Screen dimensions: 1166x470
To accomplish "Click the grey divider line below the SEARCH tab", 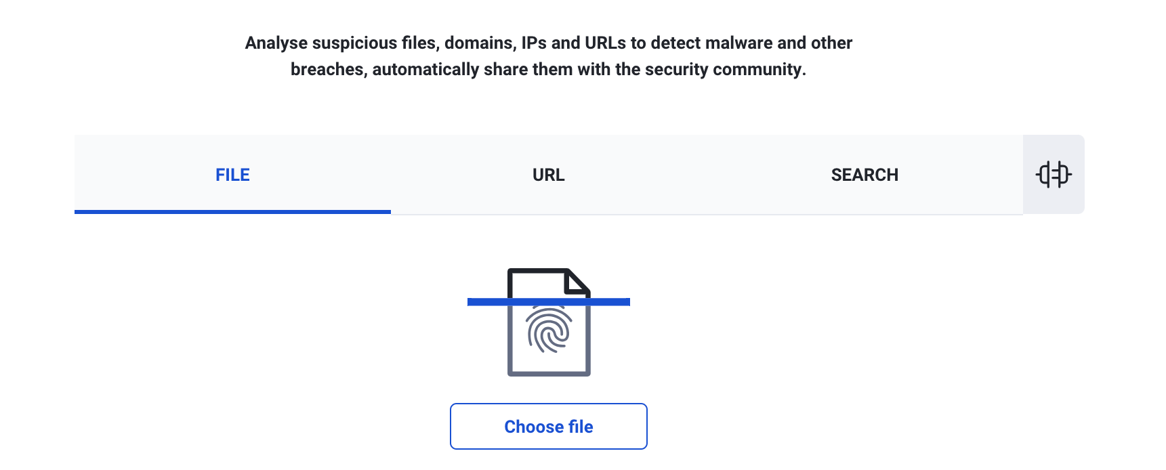I will 865,214.
